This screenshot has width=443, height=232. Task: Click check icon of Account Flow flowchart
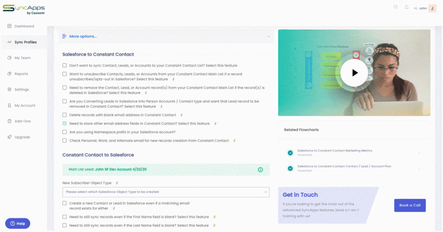[x=290, y=168]
